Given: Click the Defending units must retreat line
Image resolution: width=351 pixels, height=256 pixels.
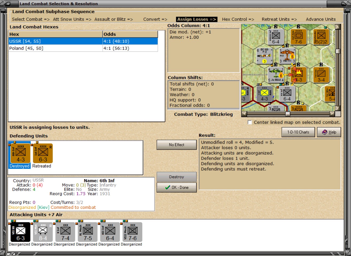Looking at the screenshot, I should click(234, 169).
